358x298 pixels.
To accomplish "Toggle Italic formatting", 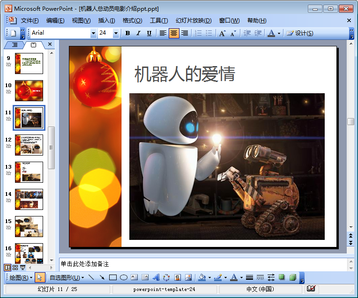I will pos(138,33).
